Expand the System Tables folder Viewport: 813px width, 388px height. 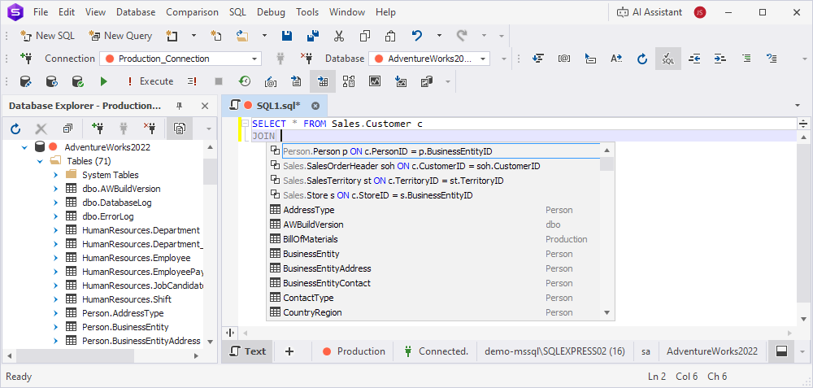[x=54, y=175]
